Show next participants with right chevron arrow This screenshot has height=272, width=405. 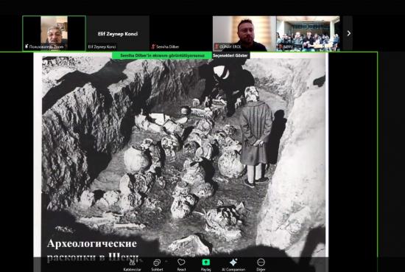(348, 33)
